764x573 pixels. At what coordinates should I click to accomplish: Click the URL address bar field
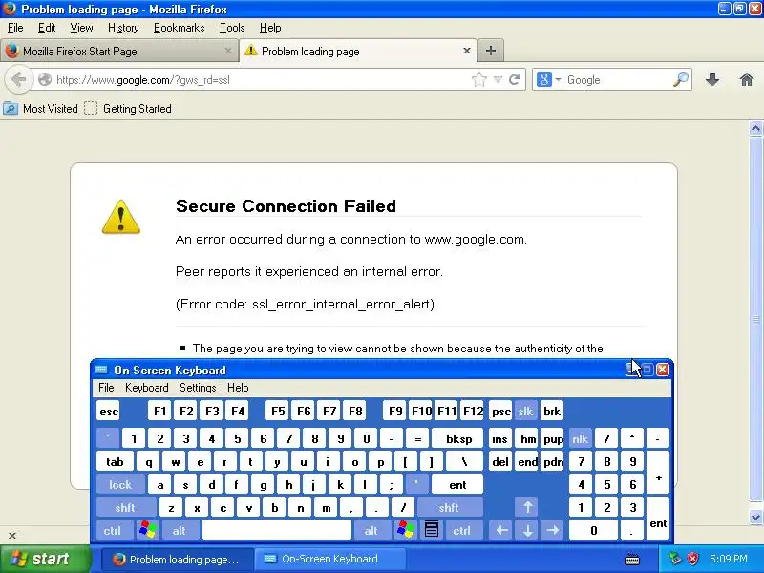(x=262, y=80)
